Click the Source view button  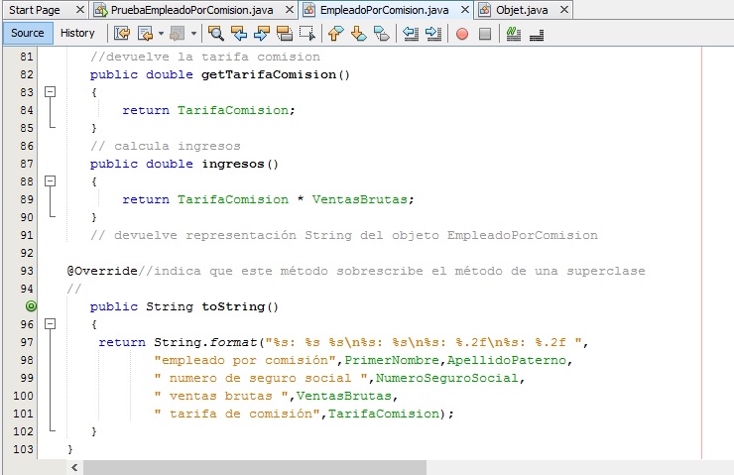[x=27, y=33]
